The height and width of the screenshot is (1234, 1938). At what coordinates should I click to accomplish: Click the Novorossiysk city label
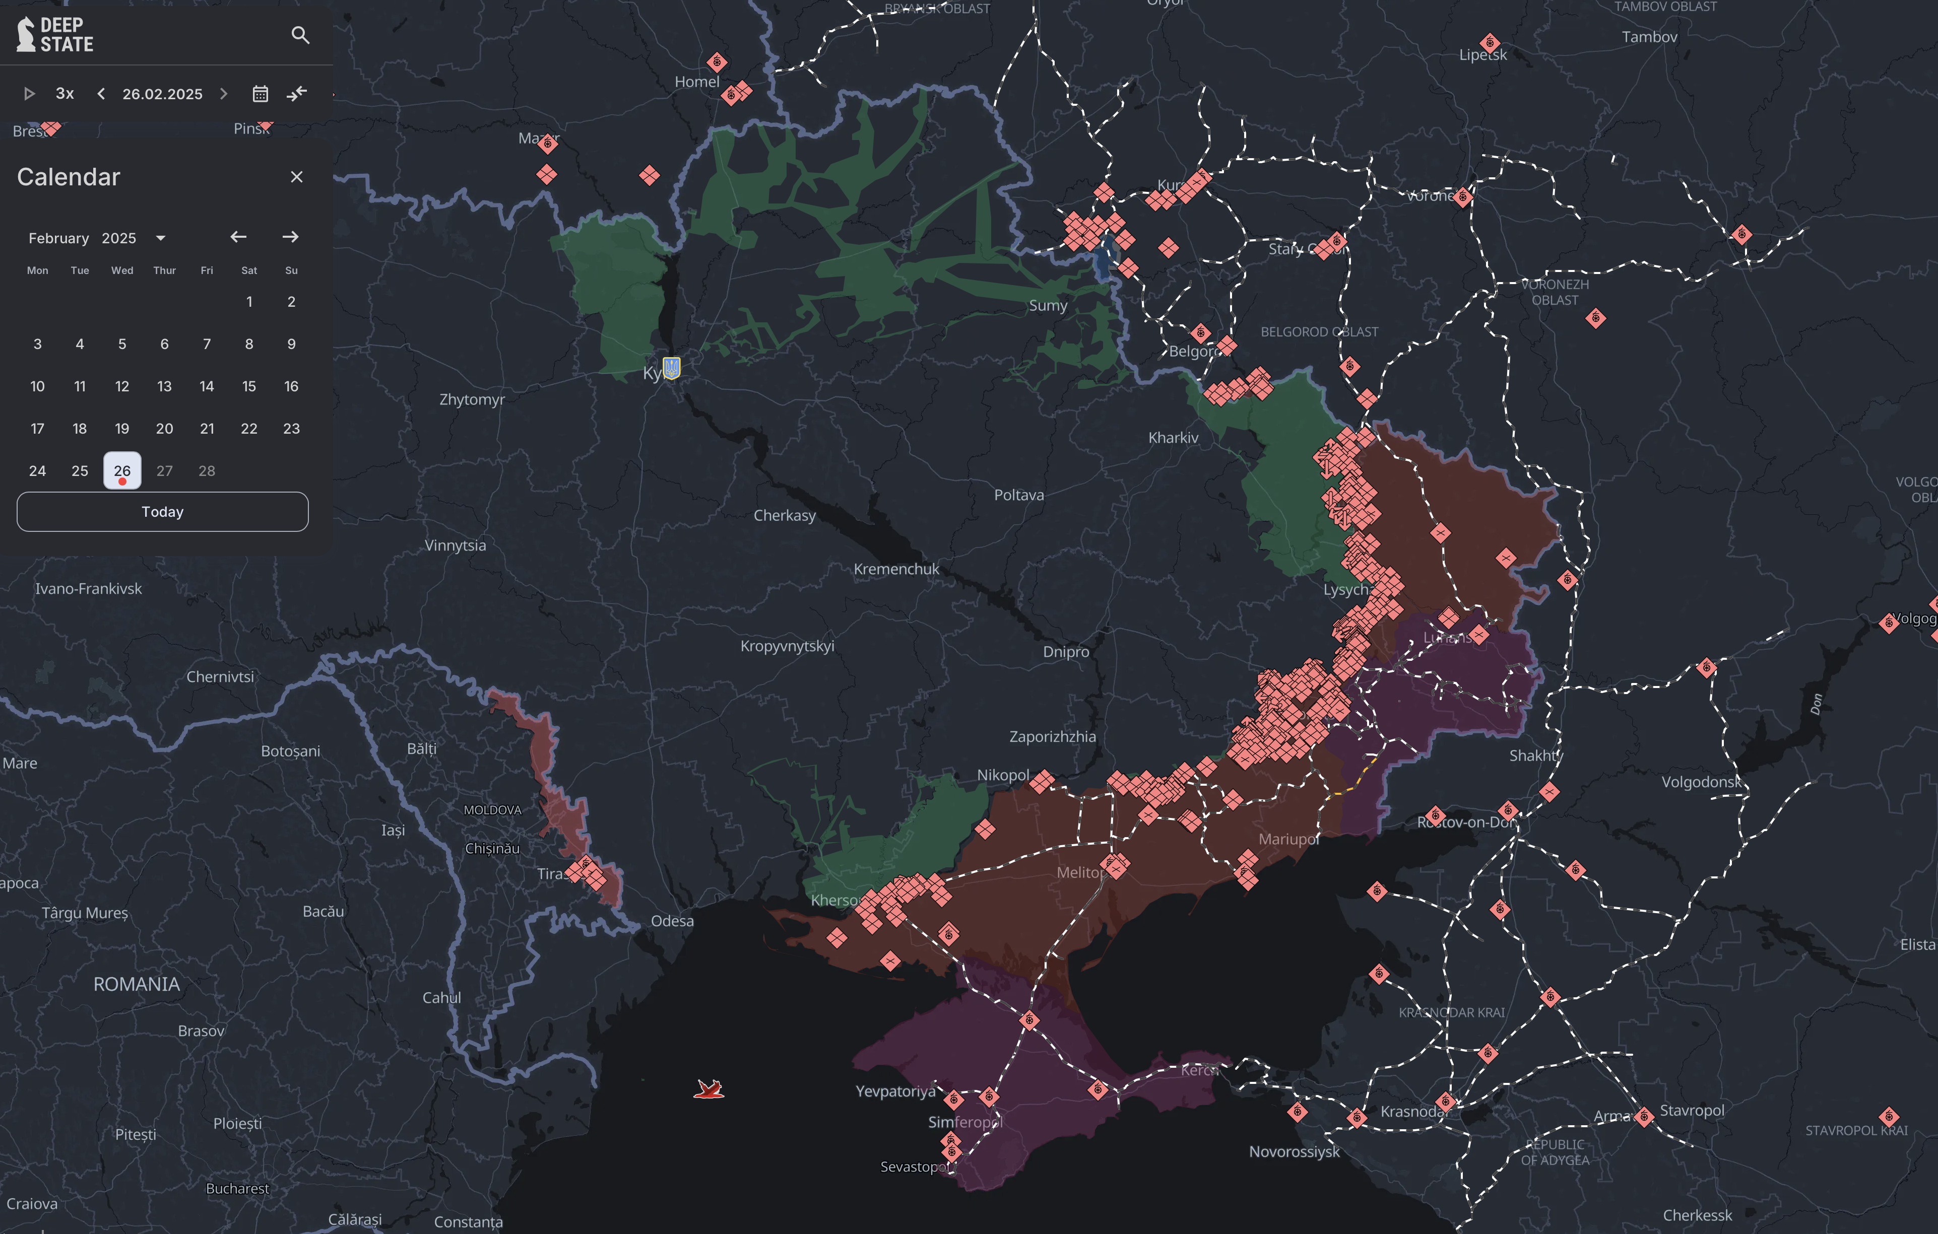[x=1294, y=1152]
